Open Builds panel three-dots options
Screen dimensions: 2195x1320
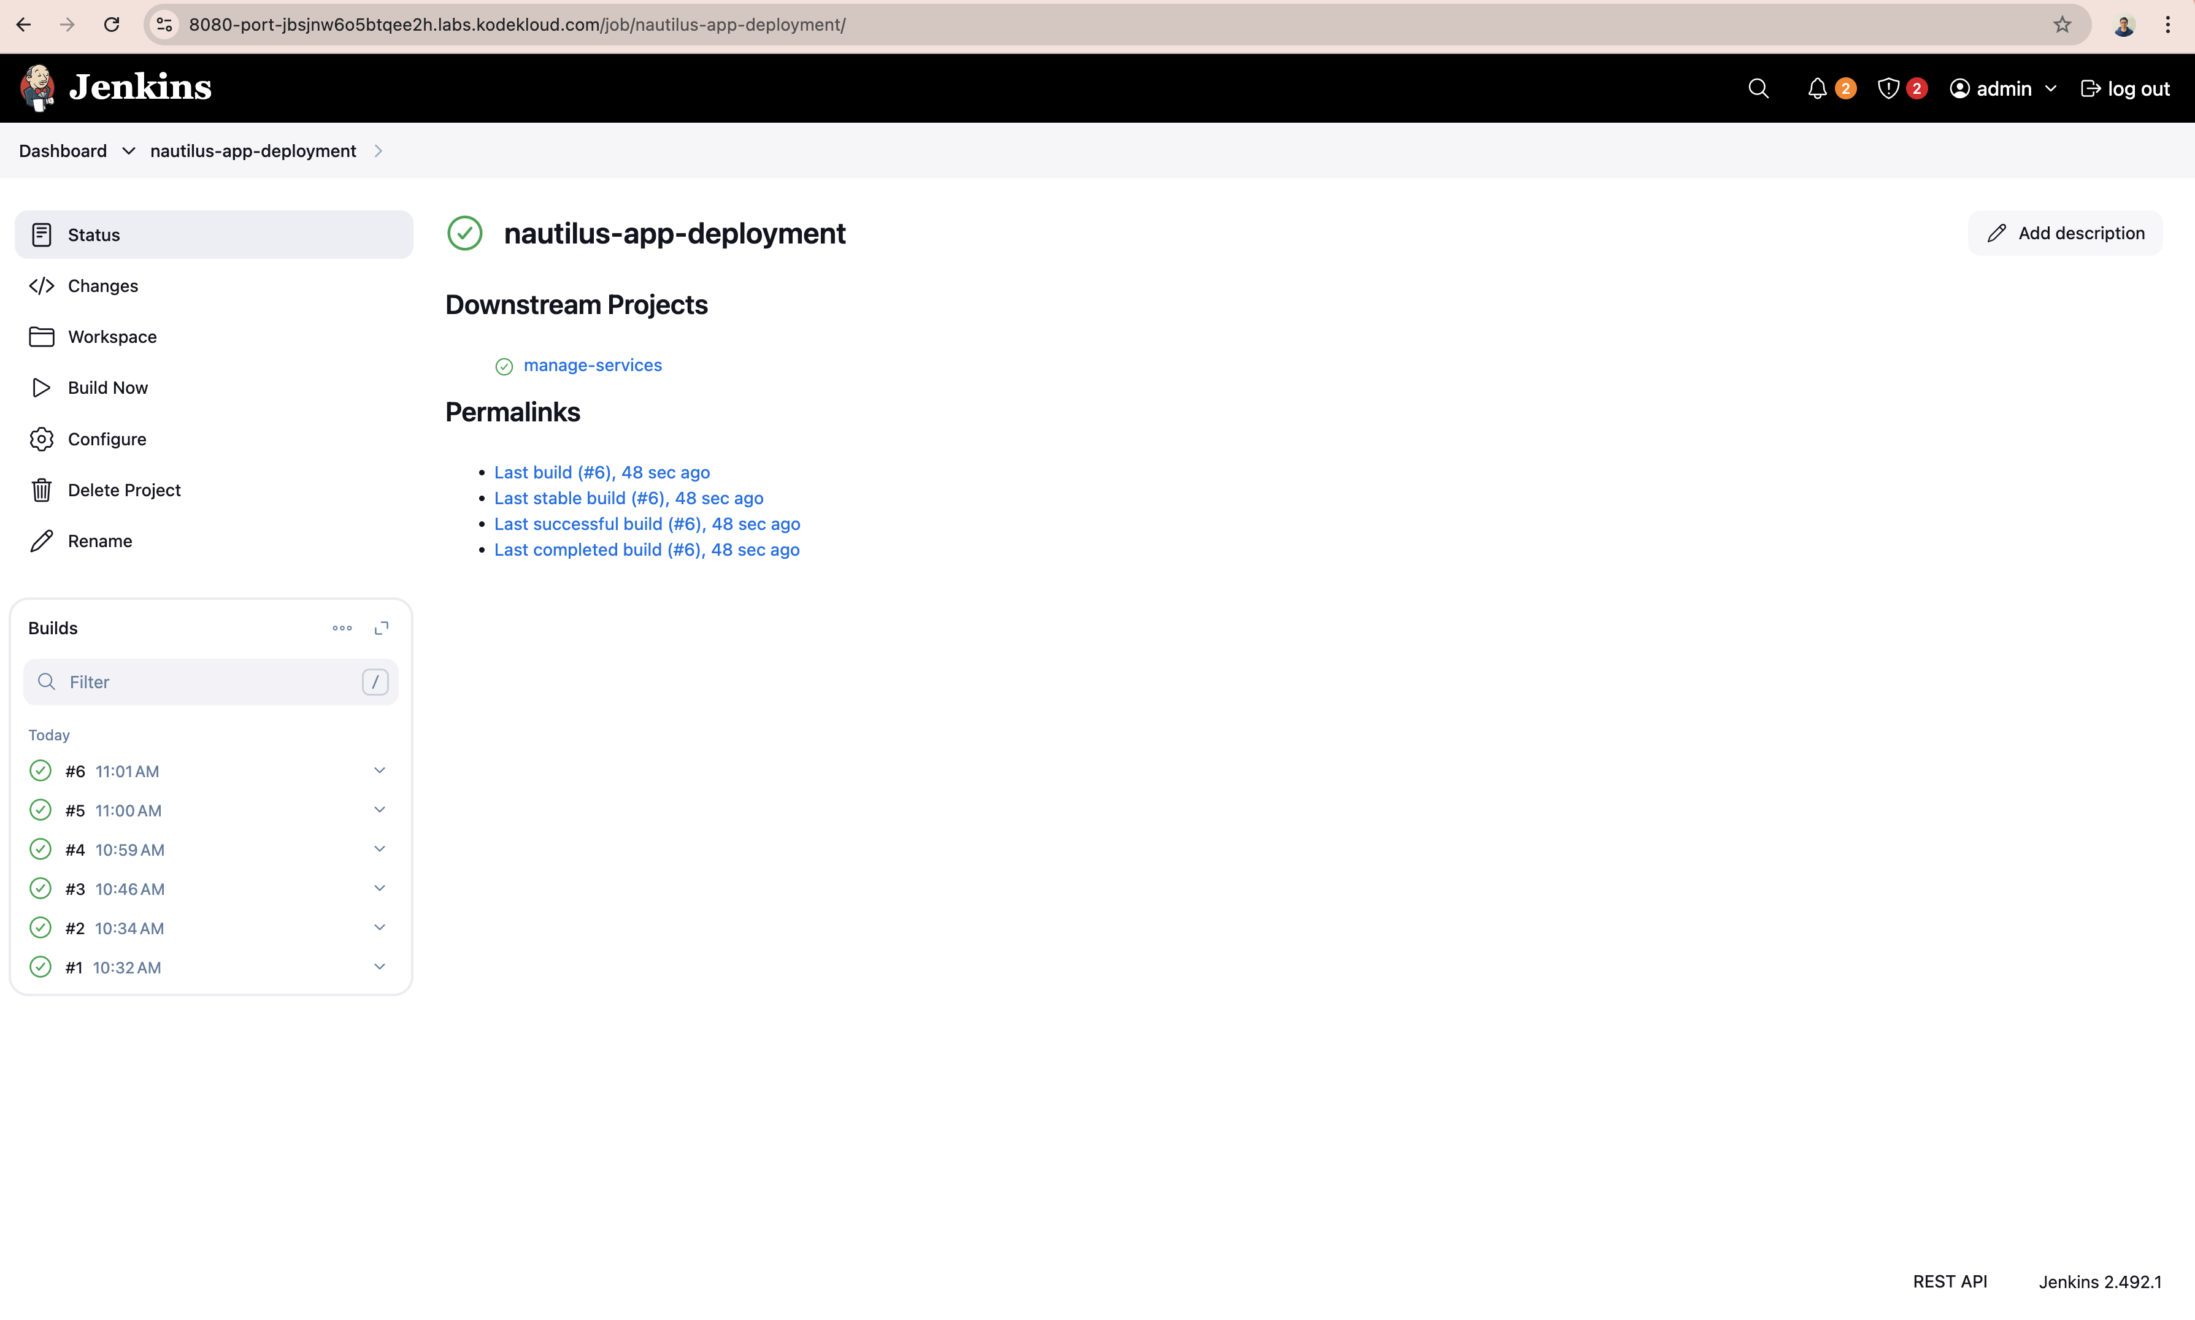pos(342,628)
